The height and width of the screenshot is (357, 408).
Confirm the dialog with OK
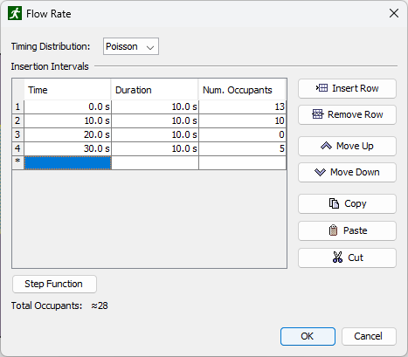point(308,336)
